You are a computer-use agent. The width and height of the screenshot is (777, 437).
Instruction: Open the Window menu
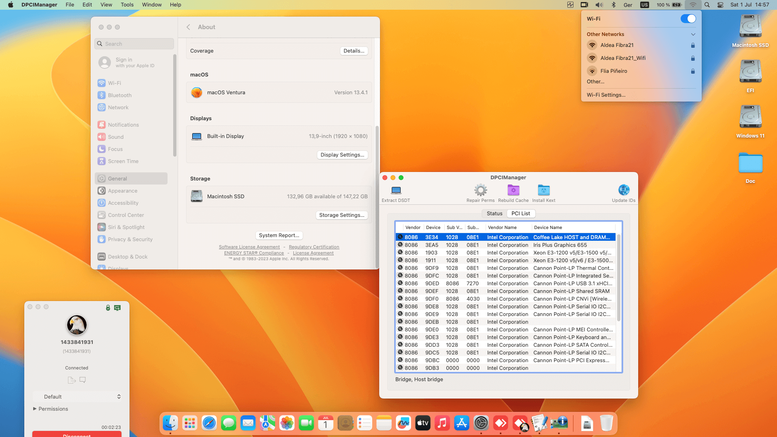pos(152,5)
